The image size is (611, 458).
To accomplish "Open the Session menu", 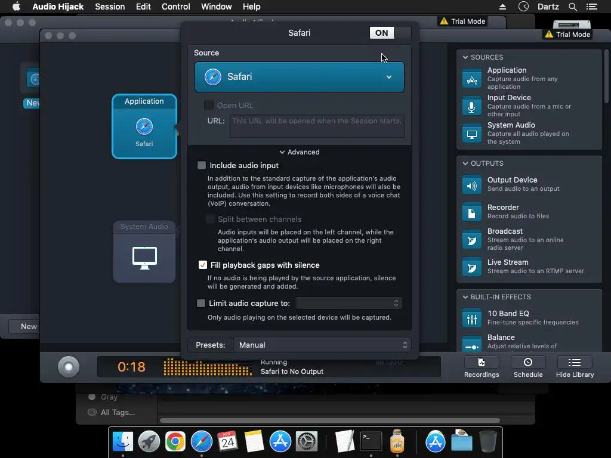I will 110,7.
